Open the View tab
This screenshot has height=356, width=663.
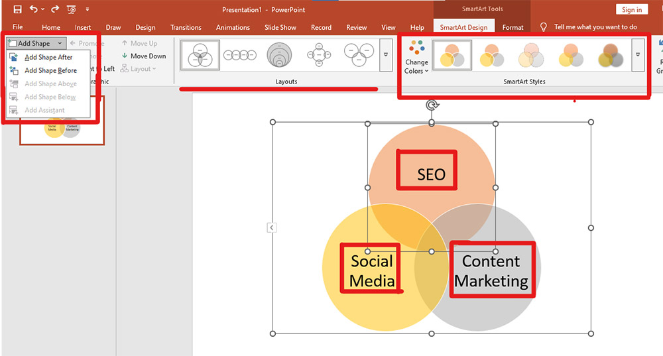coord(389,27)
